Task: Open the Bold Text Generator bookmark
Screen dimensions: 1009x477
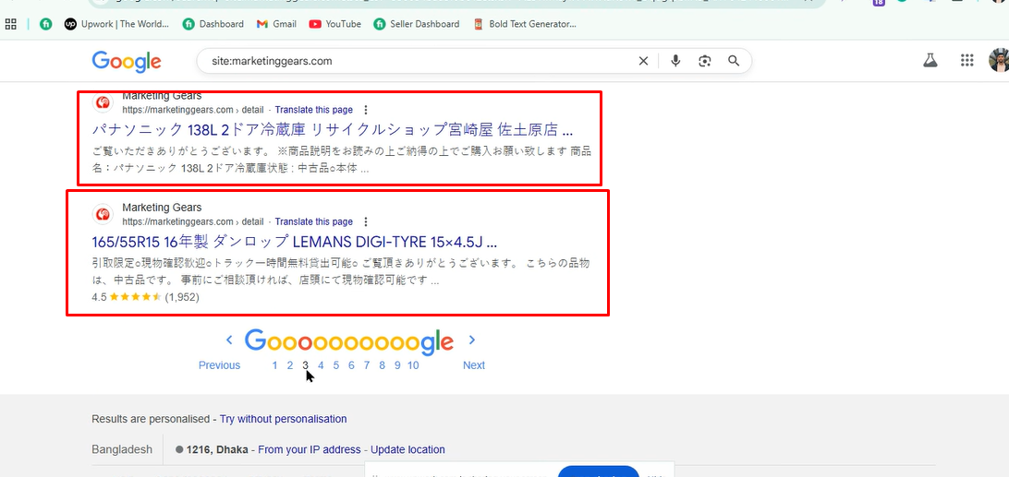Action: pos(525,24)
